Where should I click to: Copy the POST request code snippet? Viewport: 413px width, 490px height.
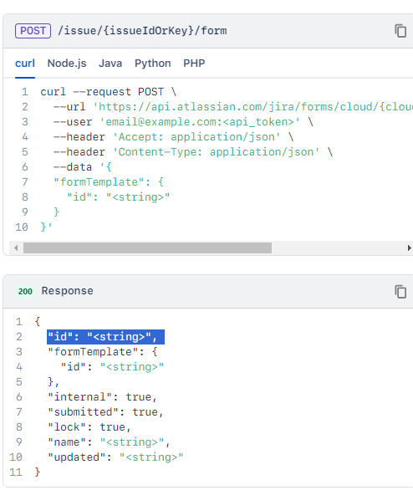tap(400, 31)
